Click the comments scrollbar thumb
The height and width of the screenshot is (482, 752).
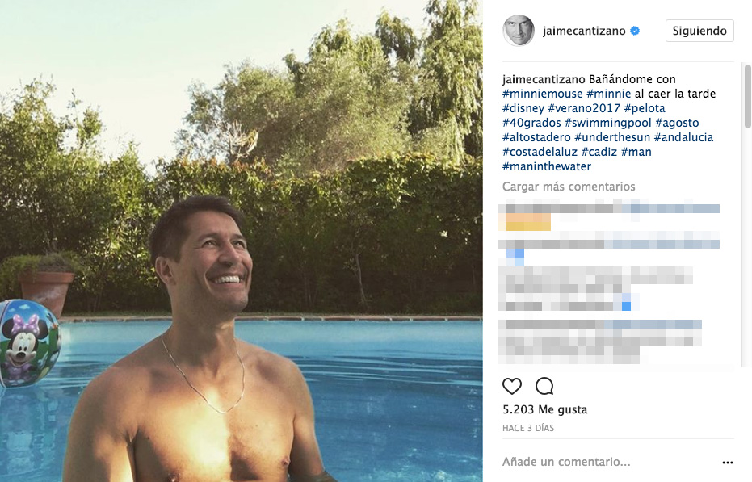click(748, 97)
